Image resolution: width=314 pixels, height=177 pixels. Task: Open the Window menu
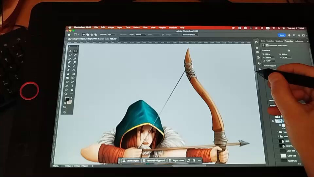[x=173, y=28]
